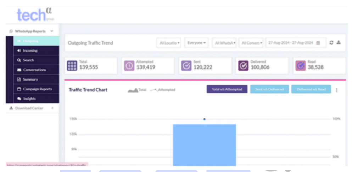Click the Attempted clock icon
The image size is (363, 172).
[x=129, y=66]
